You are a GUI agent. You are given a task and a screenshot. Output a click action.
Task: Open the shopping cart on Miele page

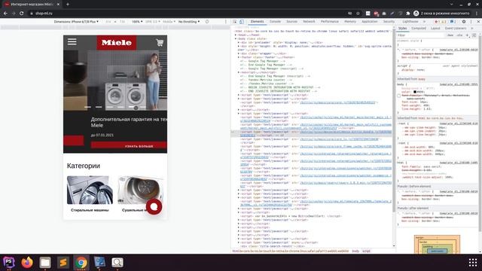pos(160,42)
